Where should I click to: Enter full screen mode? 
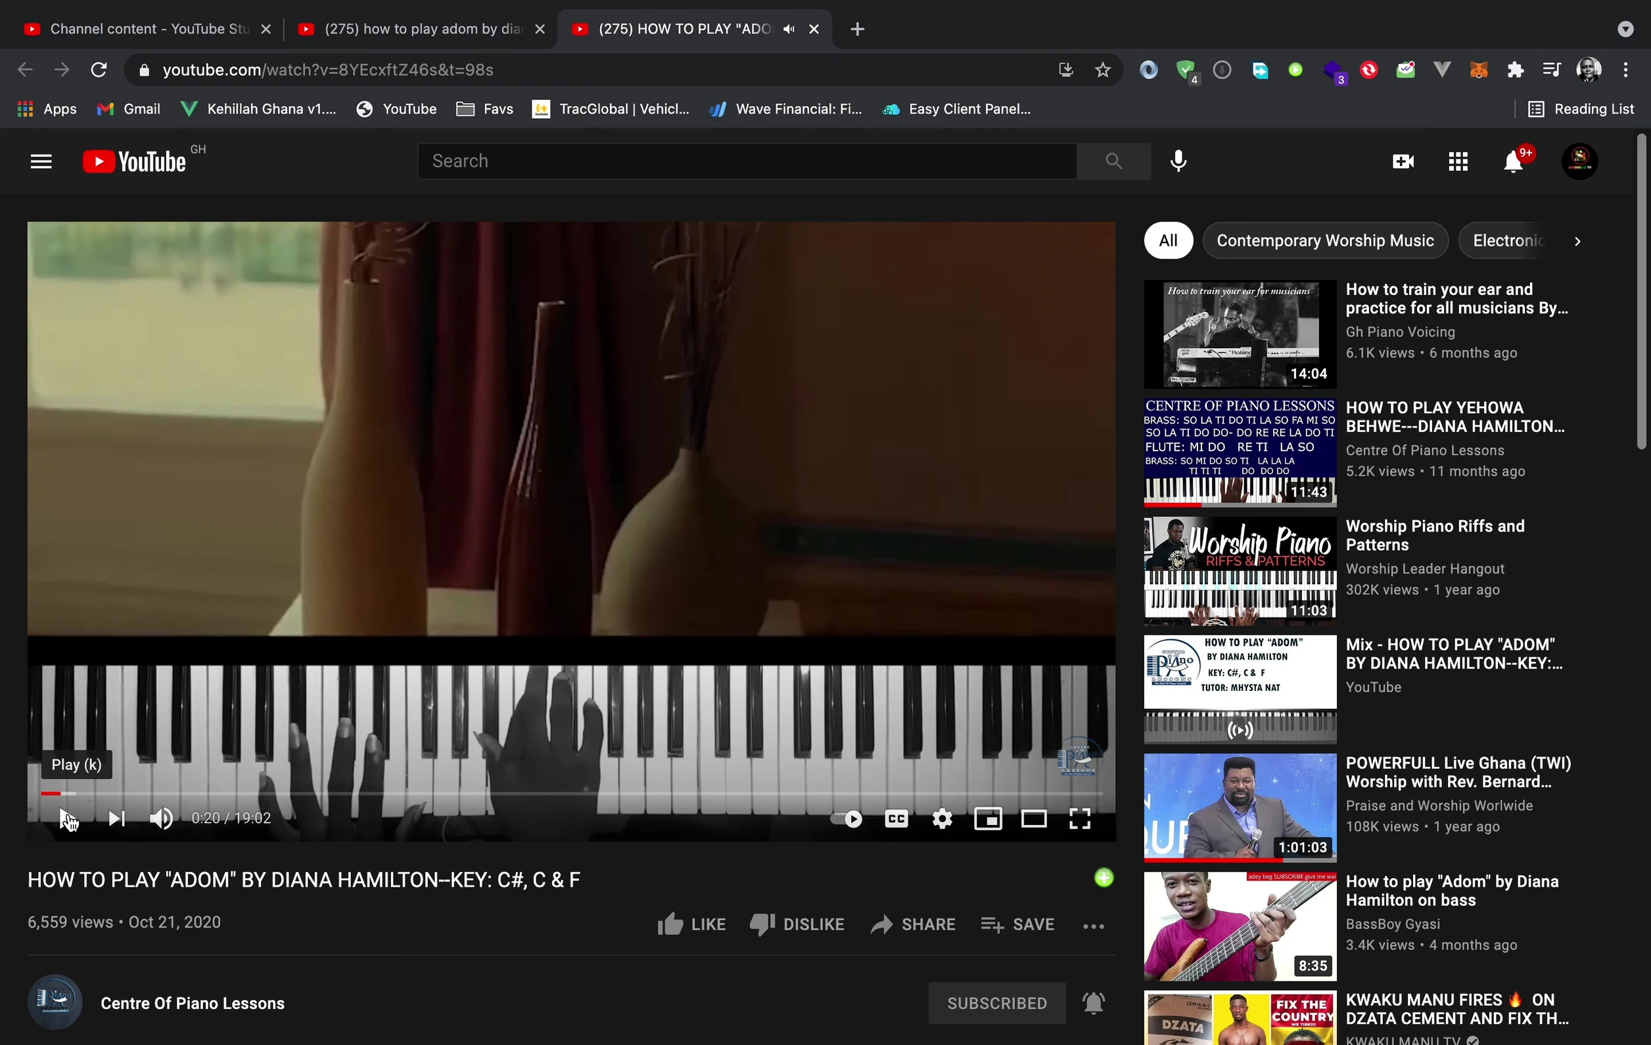[x=1079, y=819]
